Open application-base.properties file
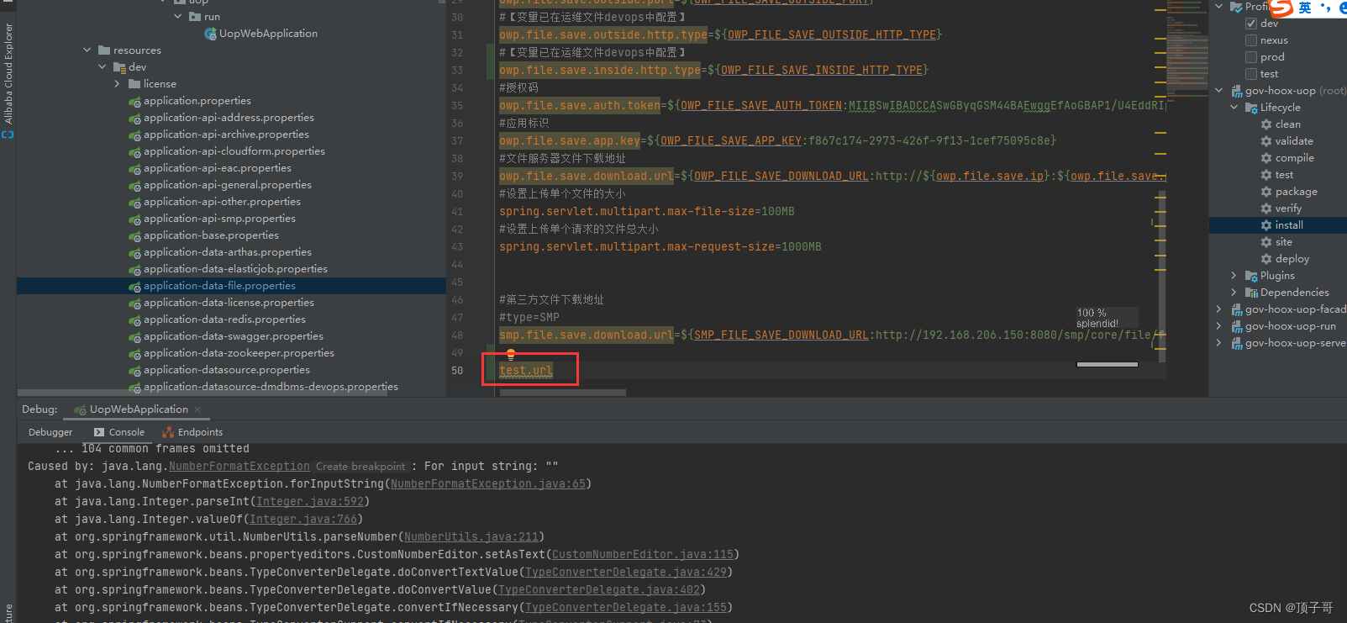 click(211, 235)
